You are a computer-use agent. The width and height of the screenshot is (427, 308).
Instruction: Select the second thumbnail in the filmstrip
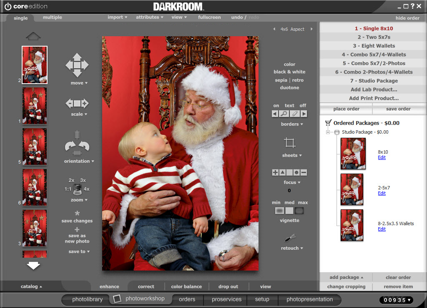click(x=35, y=105)
